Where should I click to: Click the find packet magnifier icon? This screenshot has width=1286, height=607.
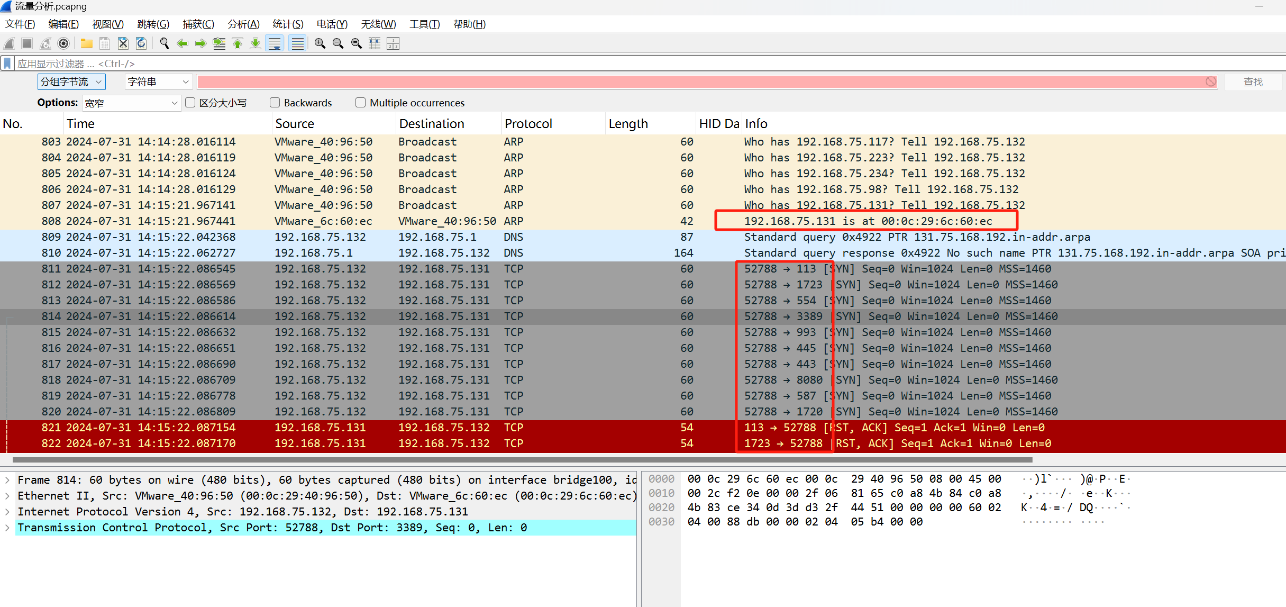[164, 43]
